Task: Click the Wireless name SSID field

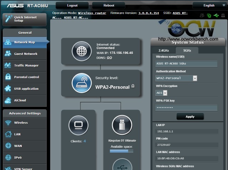Action: pyautogui.click(x=186, y=64)
